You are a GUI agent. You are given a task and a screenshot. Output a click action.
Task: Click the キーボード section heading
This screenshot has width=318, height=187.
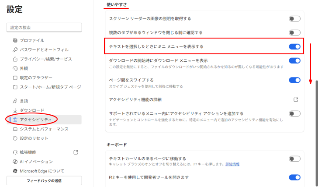(117, 145)
